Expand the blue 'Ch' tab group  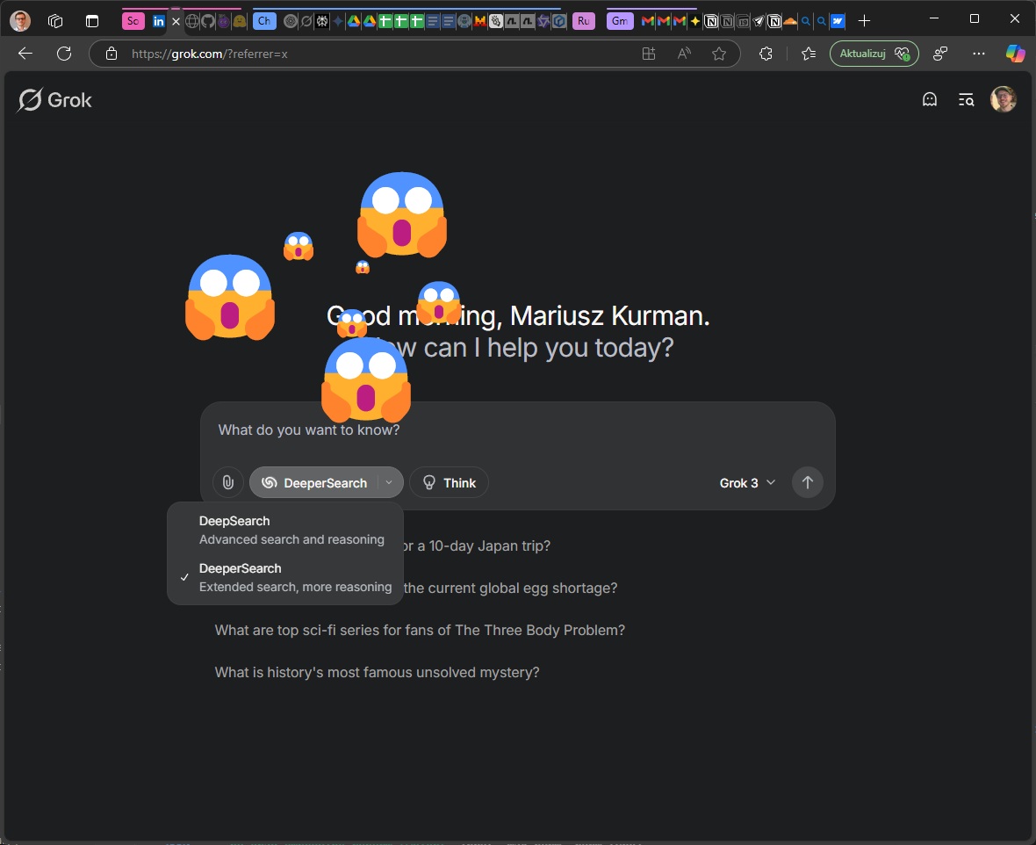coord(264,20)
